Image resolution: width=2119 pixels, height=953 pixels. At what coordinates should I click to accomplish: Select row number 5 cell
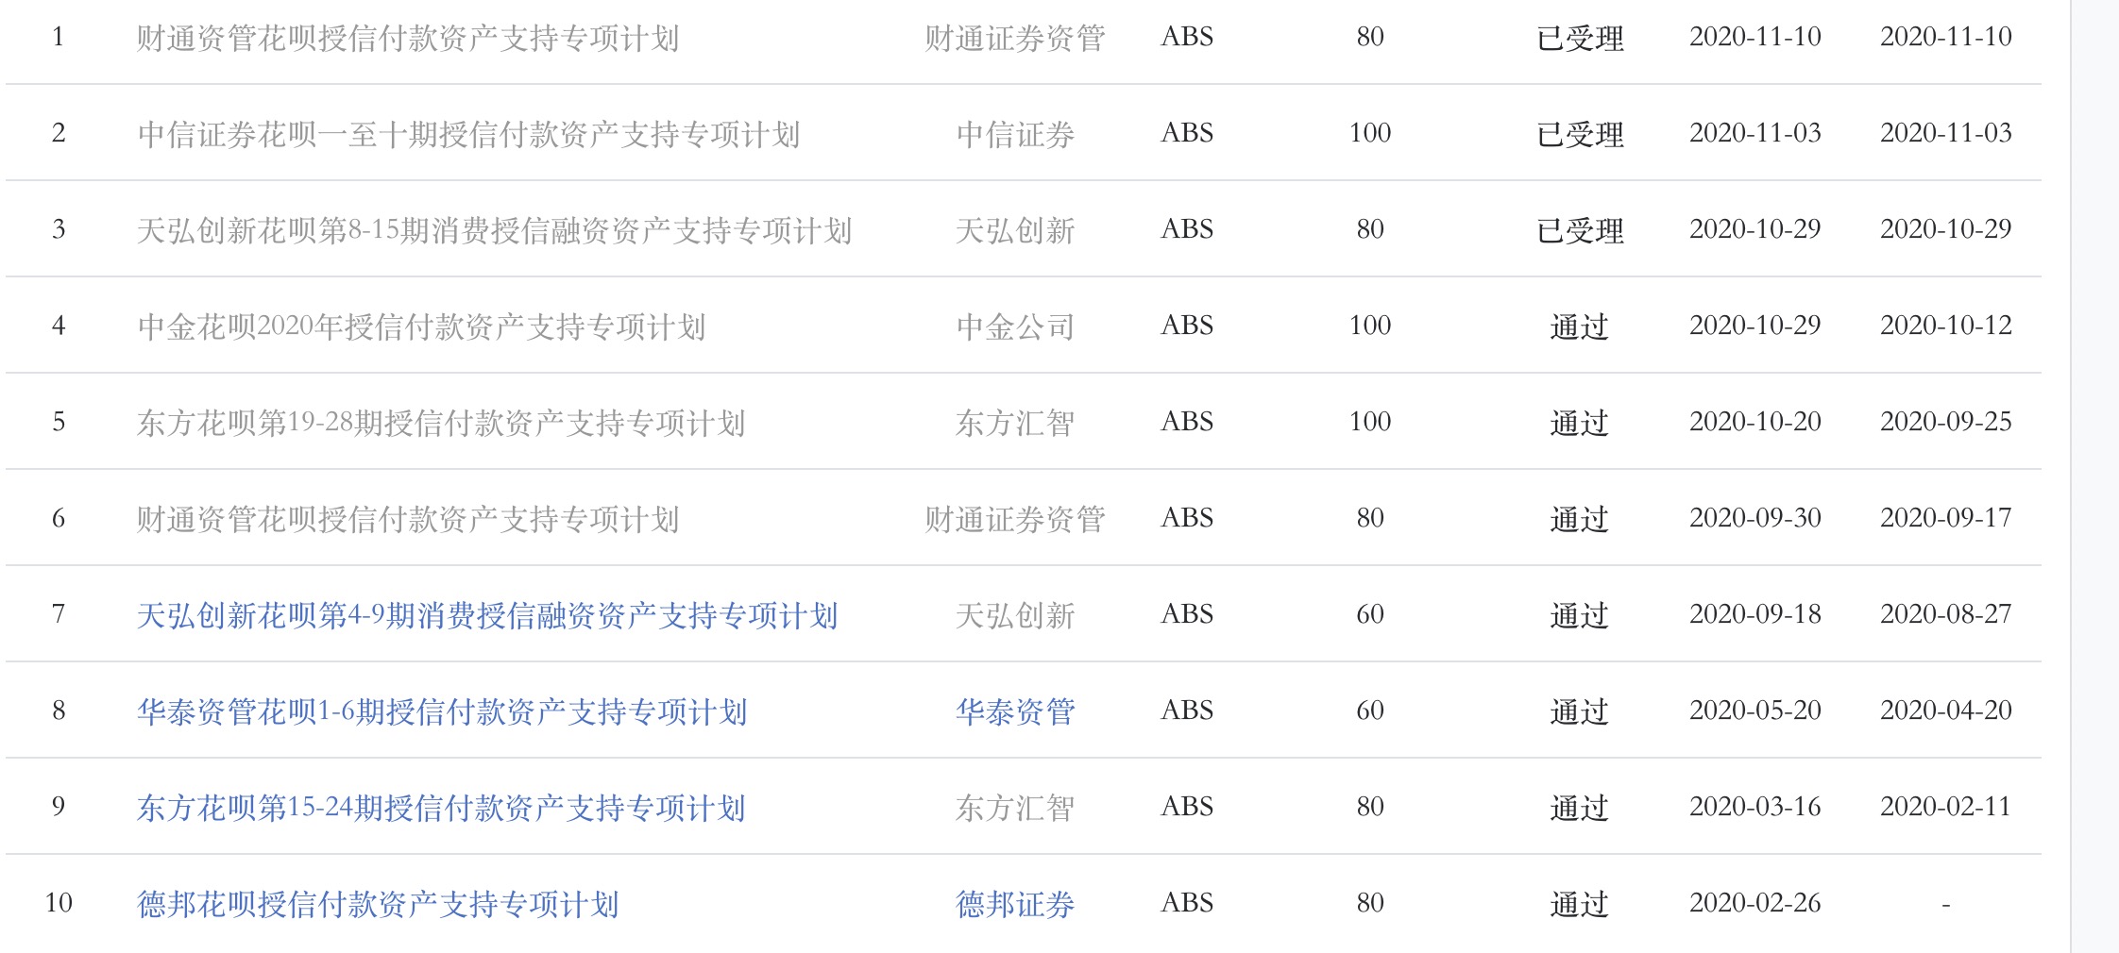(59, 422)
